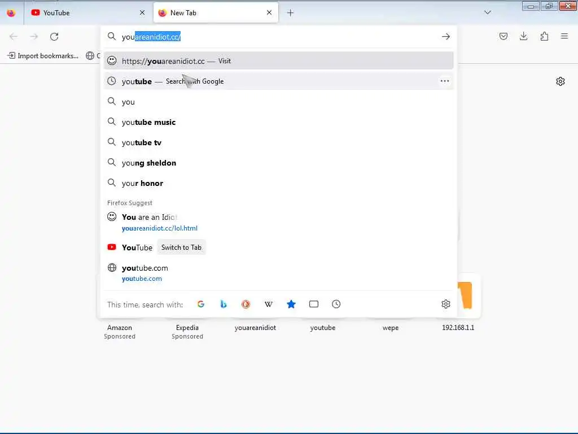Reload the current page
The height and width of the screenshot is (434, 578).
54,37
